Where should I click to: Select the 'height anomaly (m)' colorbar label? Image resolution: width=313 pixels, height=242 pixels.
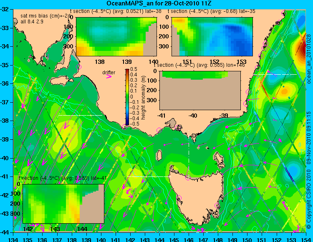pos(143,98)
